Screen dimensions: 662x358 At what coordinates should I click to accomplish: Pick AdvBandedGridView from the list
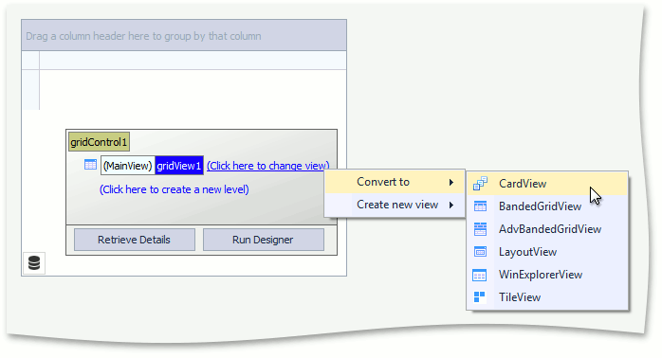[547, 229]
